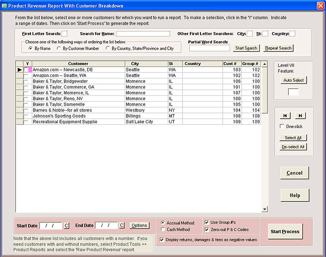Screen dimensions: 326x257
Task: Click the row selector for Johnson's Sporting Goods
Action: 19,116
